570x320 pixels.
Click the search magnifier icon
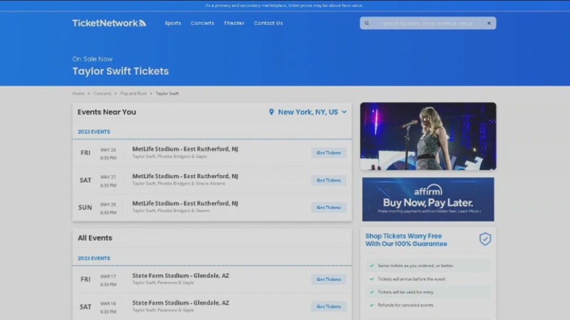coord(366,23)
